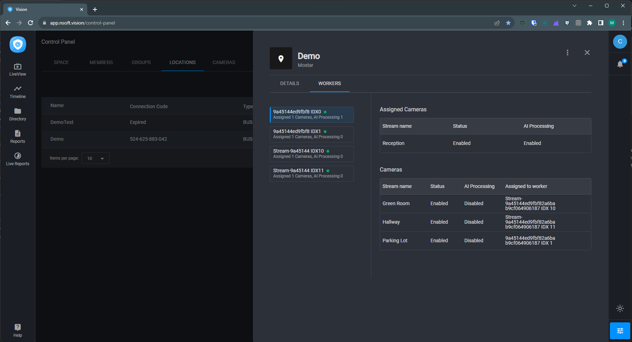632x342 pixels.
Task: Share this page from the address bar
Action: (497, 23)
